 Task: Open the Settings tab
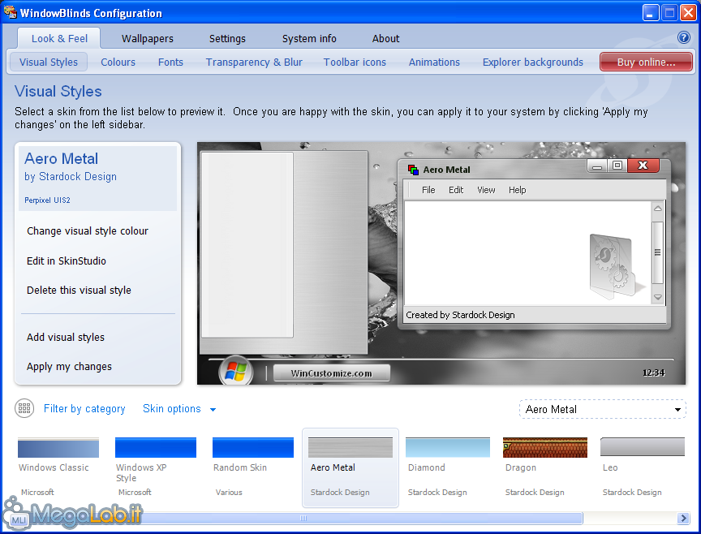(227, 38)
